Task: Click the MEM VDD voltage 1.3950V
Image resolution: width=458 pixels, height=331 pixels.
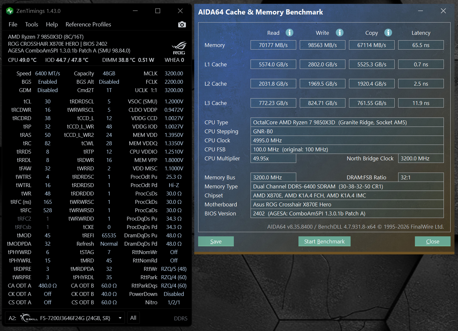Action: (174, 135)
